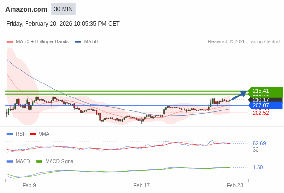Image resolution: width=284 pixels, height=193 pixels.
Task: Click the 'Feb 17' date axis label
Action: pyautogui.click(x=142, y=185)
